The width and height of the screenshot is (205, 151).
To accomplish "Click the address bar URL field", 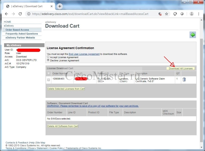I will [90, 14].
